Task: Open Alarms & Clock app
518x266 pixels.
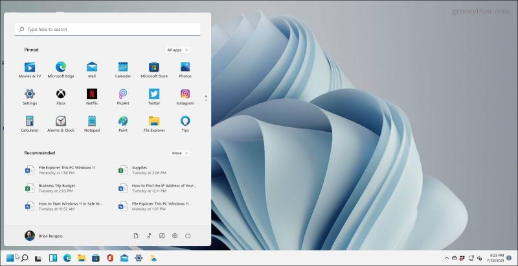Action: point(61,123)
